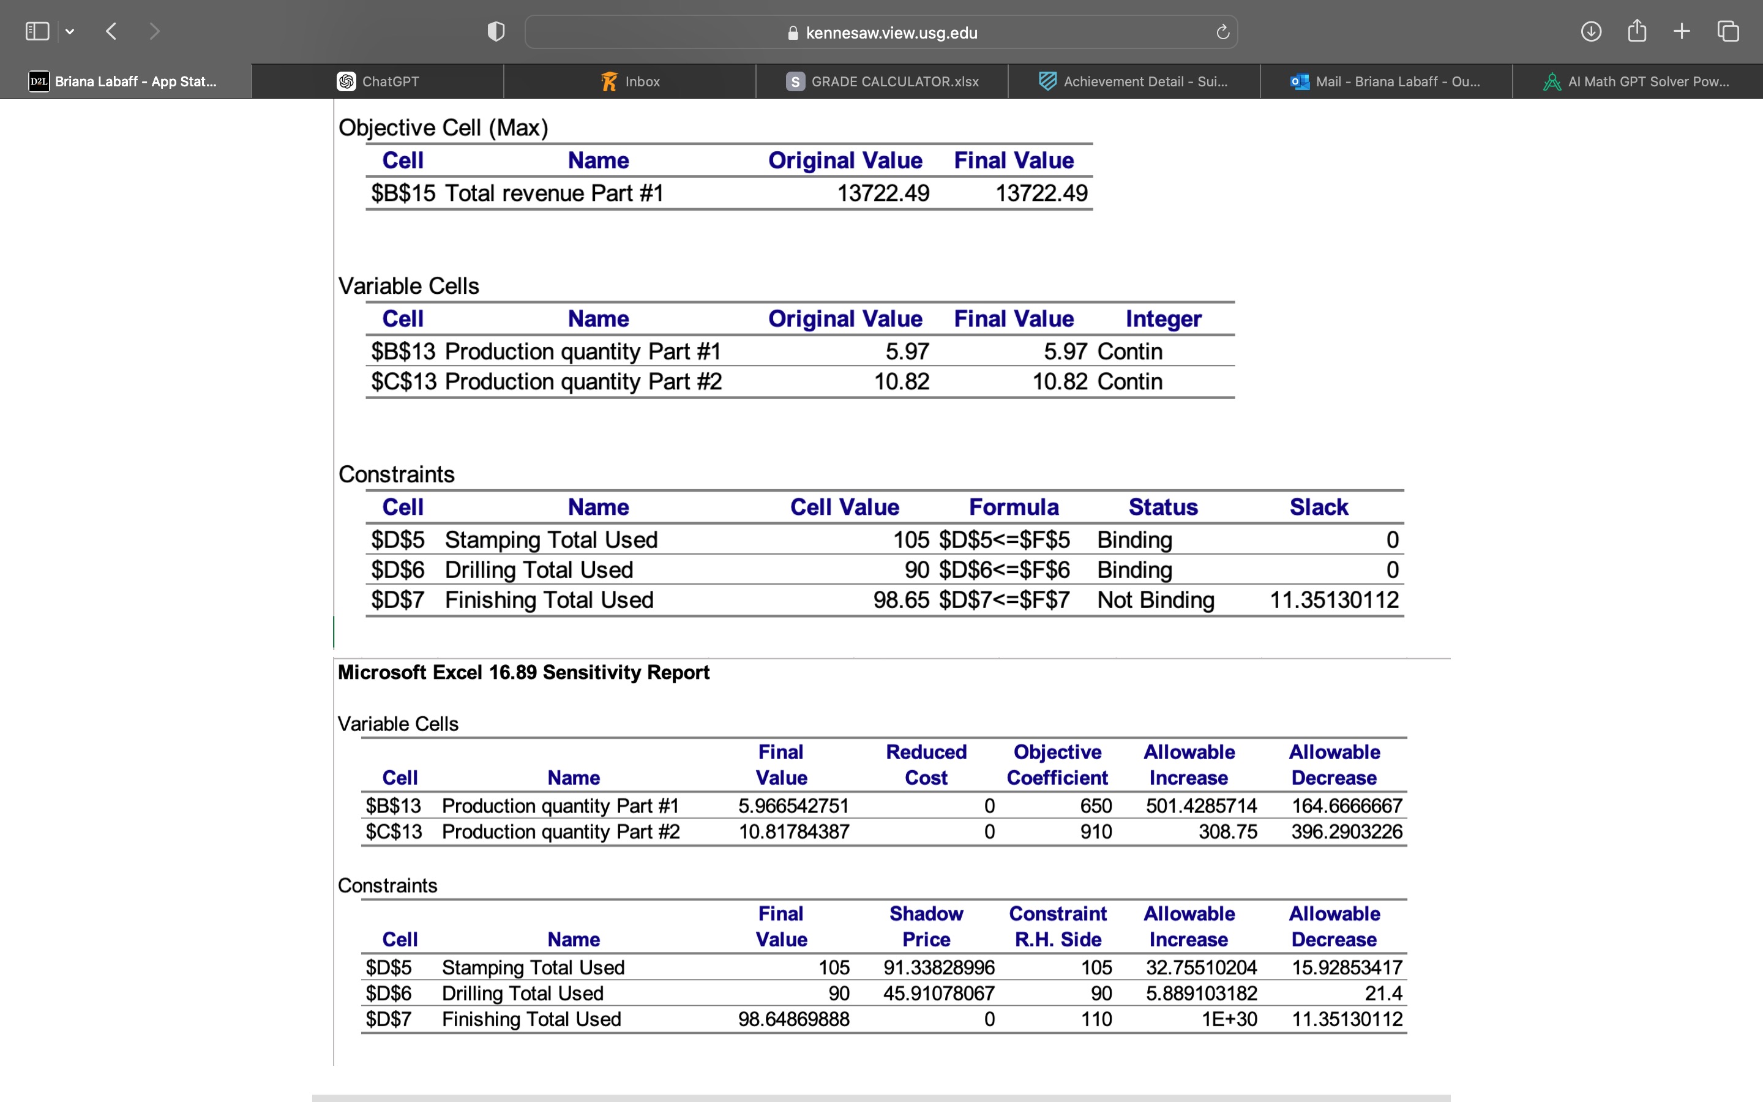1763x1102 pixels.
Task: Click the first 'Contin' entry for $B$13
Action: point(1129,351)
